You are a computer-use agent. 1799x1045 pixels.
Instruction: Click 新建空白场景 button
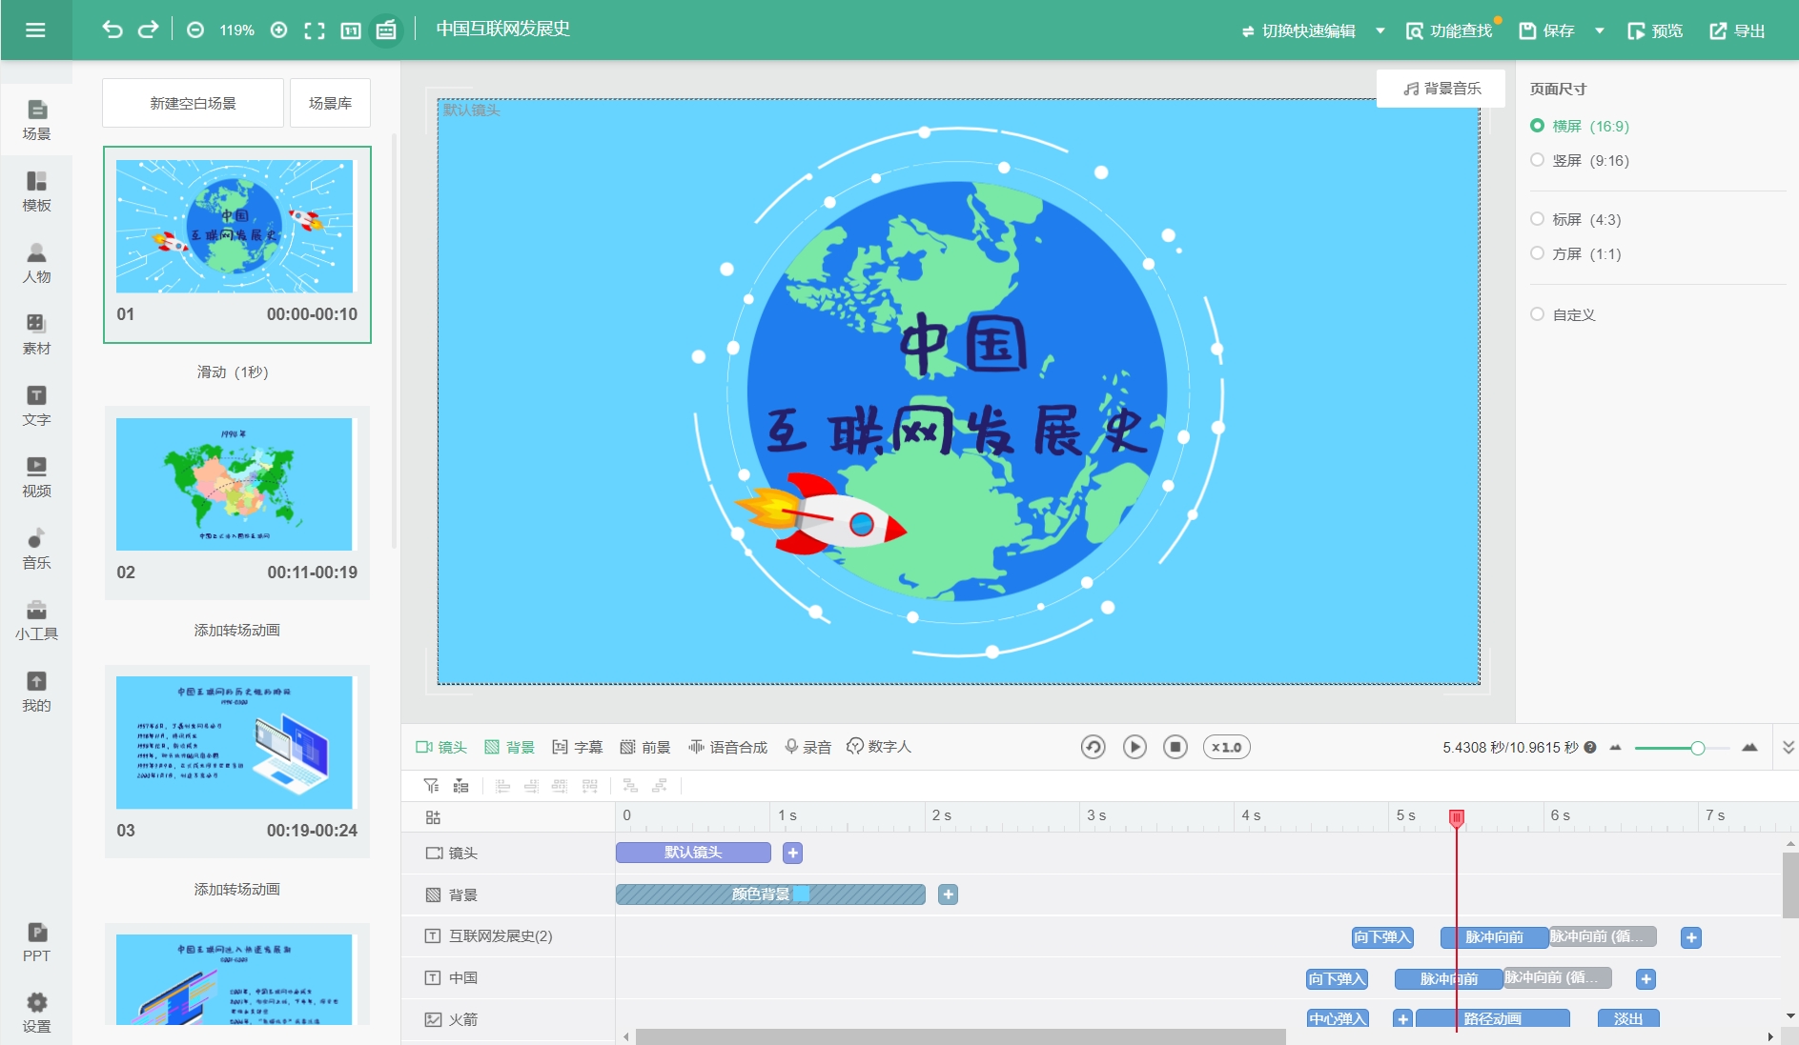(193, 103)
